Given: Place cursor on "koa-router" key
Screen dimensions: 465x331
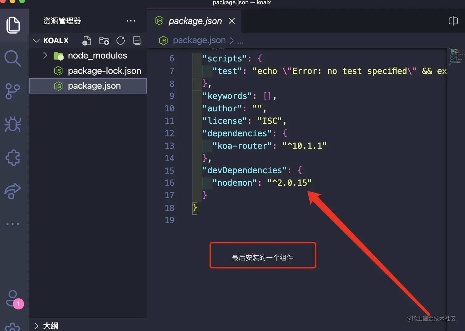Looking at the screenshot, I should [242, 146].
